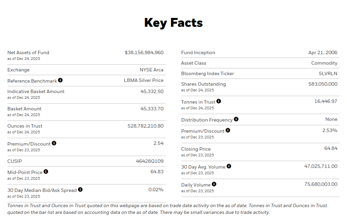Click the Net Assets of Fund value
Image resolution: width=347 pixels, height=220 pixels.
click(144, 52)
